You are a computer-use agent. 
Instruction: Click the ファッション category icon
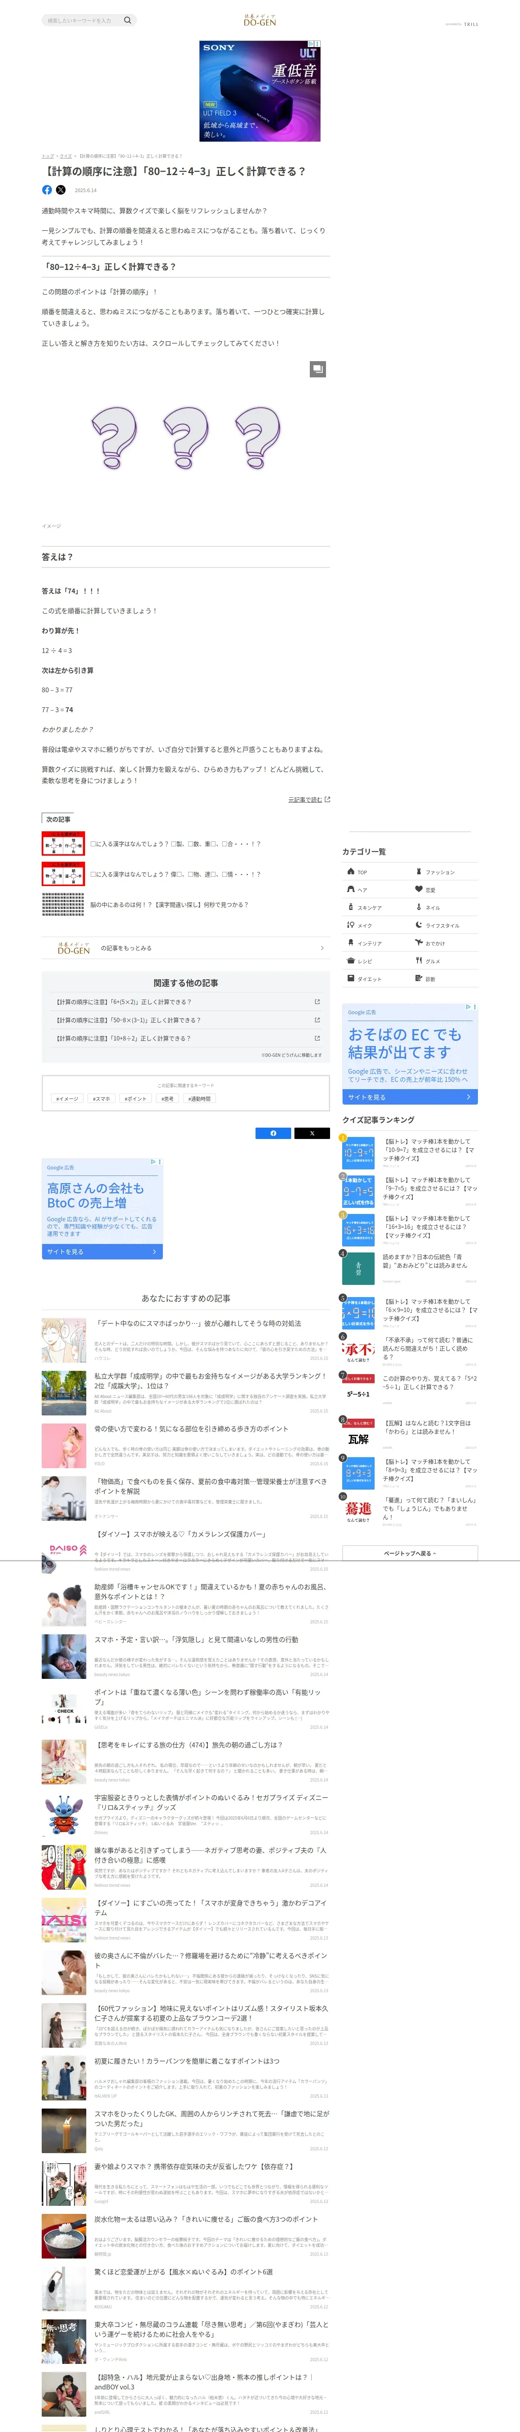[x=419, y=871]
